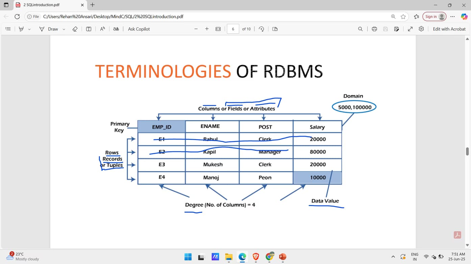Open a new browser tab

point(92,5)
